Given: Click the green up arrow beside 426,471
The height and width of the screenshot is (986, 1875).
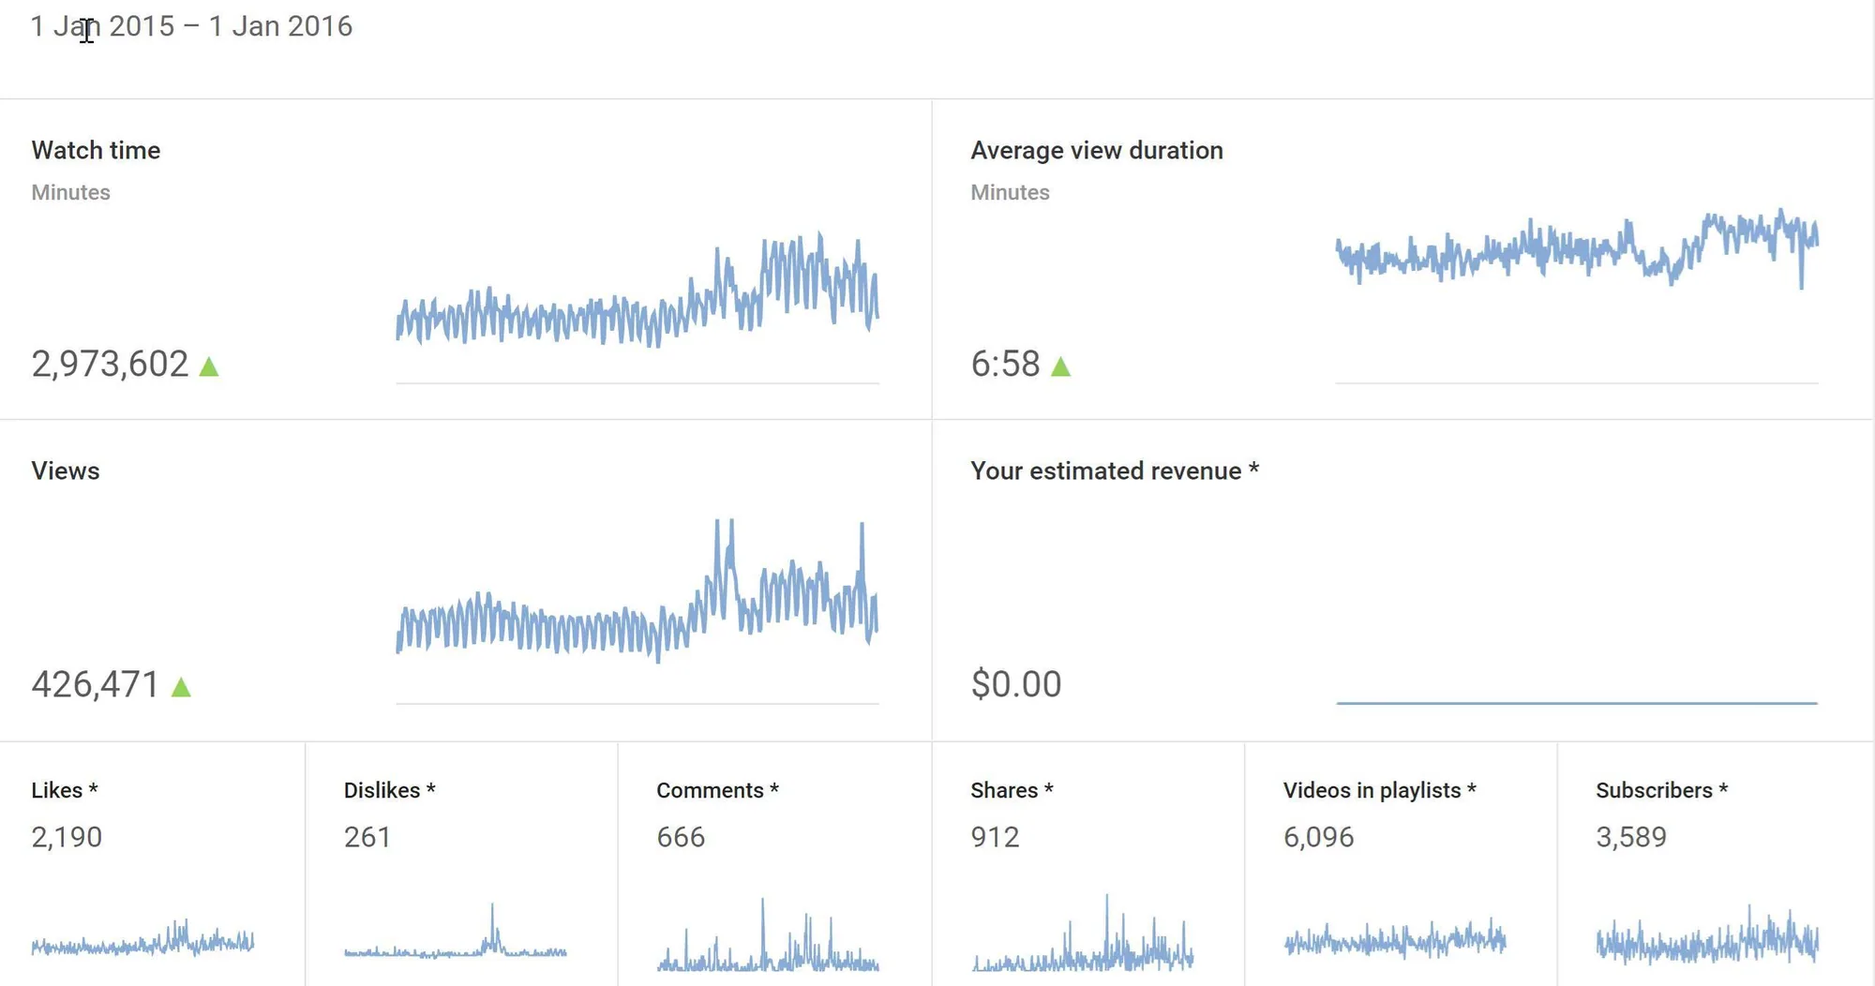Looking at the screenshot, I should 181,687.
